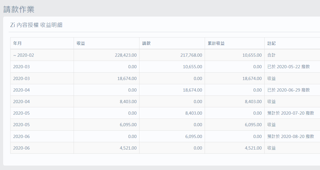Select the ~ 2020-02 date cell
320x170 pixels.
[24, 55]
